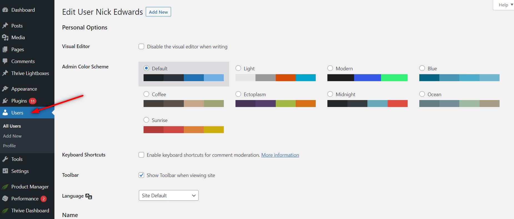Screen dimensions: 514x219
Task: Click the Product Manager leaf icon
Action: (5, 187)
